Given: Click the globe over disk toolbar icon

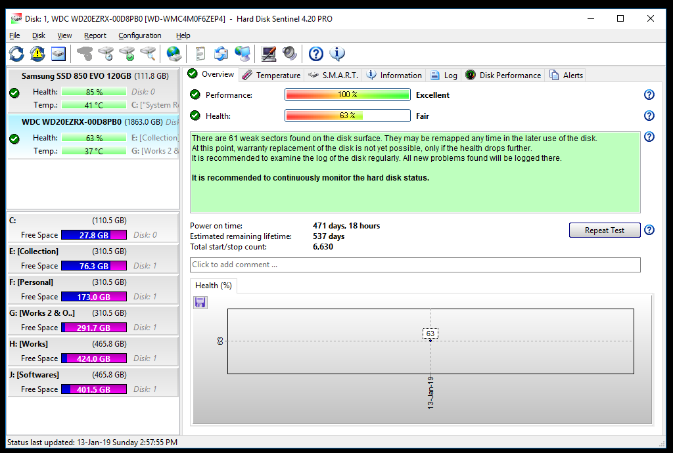Looking at the screenshot, I should pos(174,54).
